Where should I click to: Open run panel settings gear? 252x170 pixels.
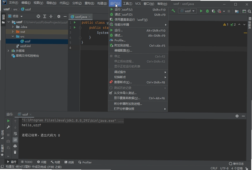click(237, 116)
